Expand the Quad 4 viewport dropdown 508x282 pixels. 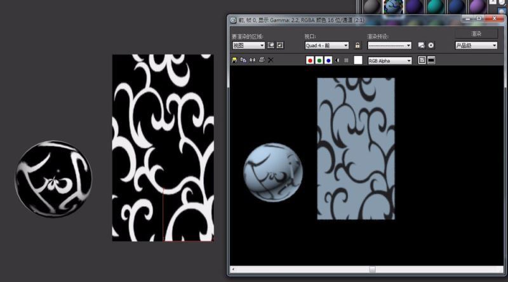pyautogui.click(x=326, y=46)
